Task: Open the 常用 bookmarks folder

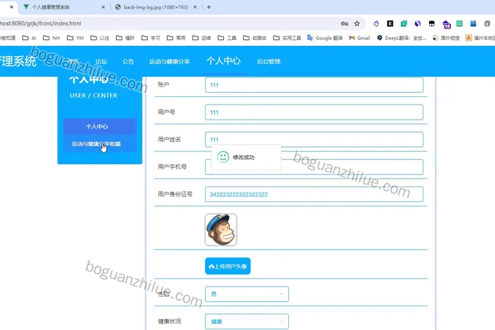Action: pyautogui.click(x=176, y=38)
